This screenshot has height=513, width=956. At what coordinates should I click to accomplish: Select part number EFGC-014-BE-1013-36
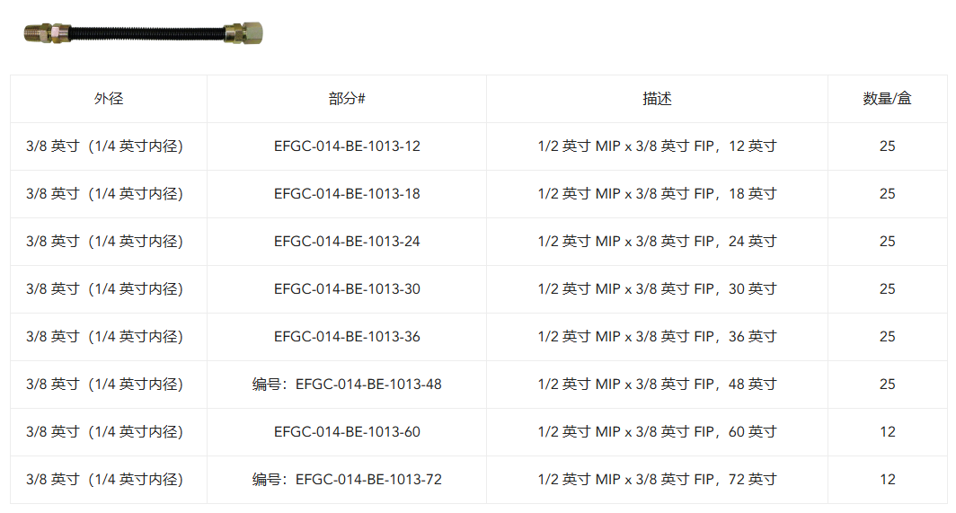coord(347,337)
